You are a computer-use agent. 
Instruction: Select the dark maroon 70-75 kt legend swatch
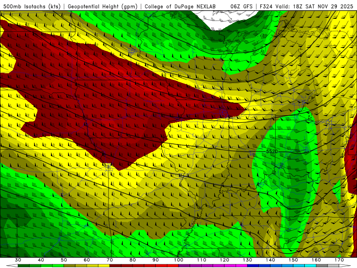(x=116, y=266)
